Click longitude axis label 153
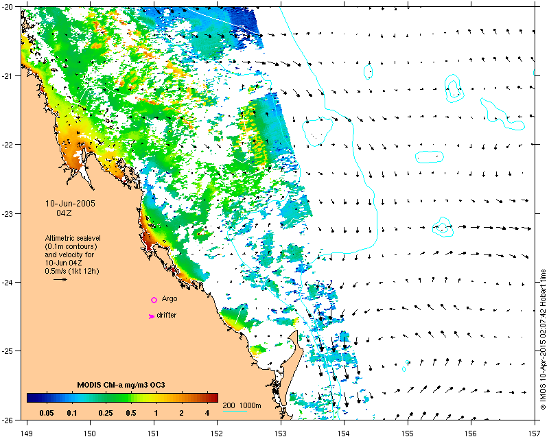 (281, 434)
